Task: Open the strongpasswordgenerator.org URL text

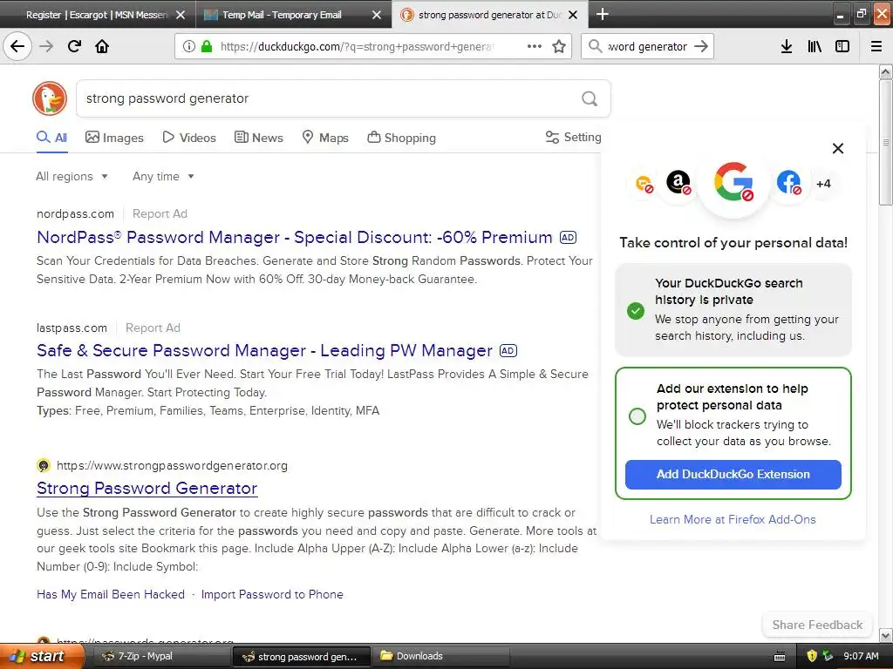Action: (172, 465)
